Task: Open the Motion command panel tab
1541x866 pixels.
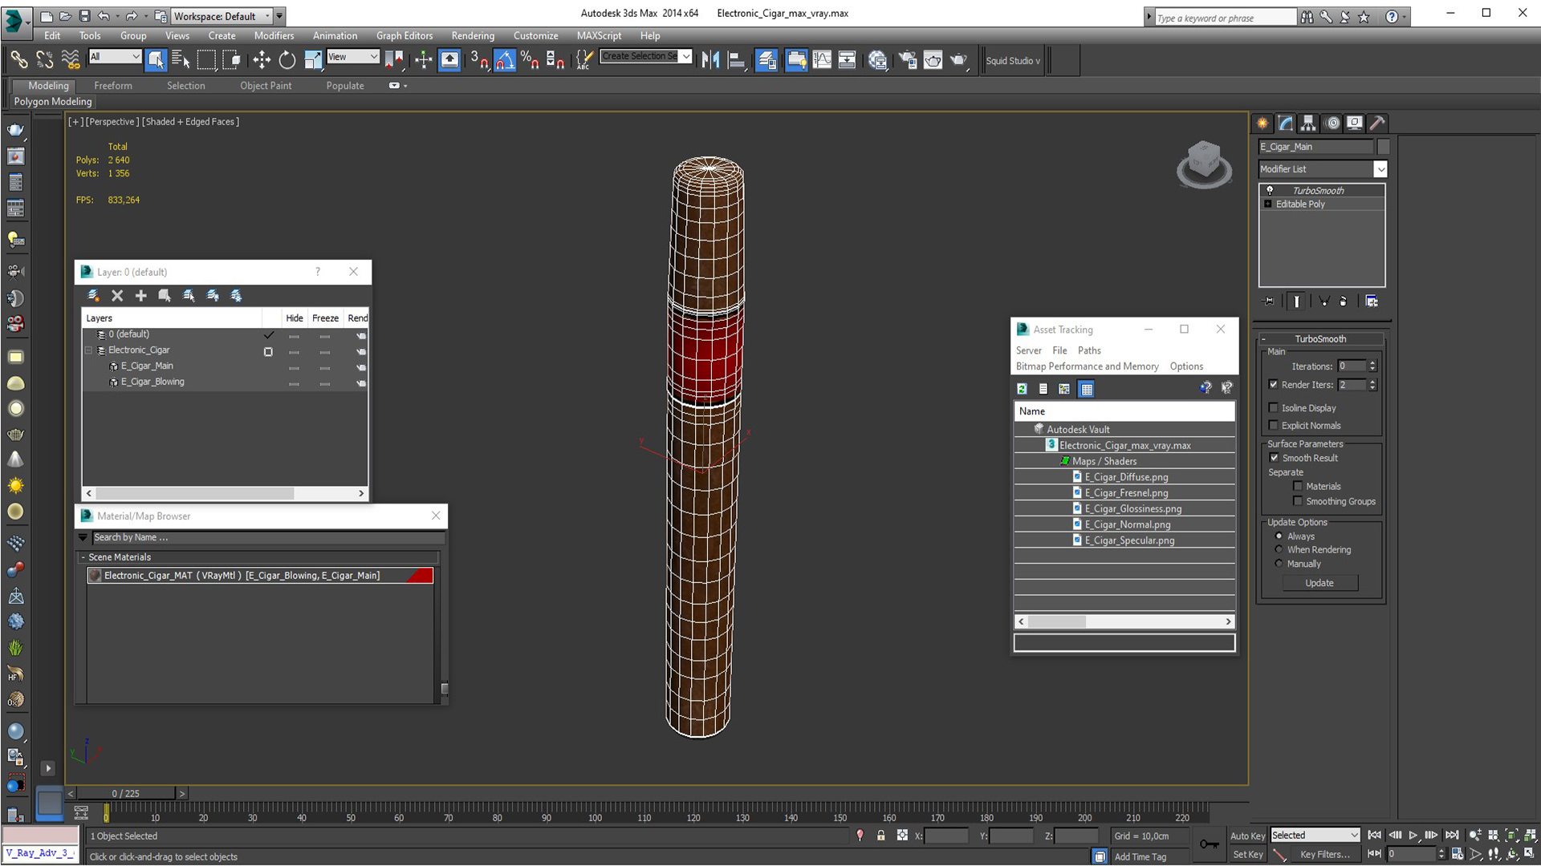Action: tap(1332, 123)
